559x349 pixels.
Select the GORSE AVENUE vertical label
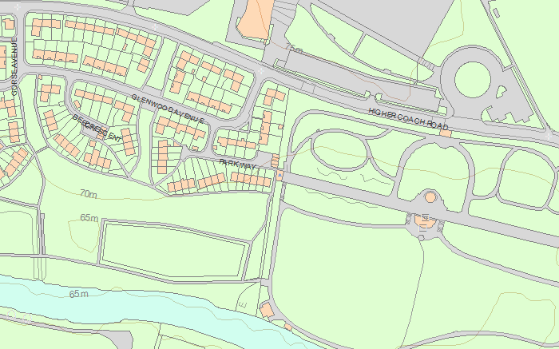click(x=14, y=66)
